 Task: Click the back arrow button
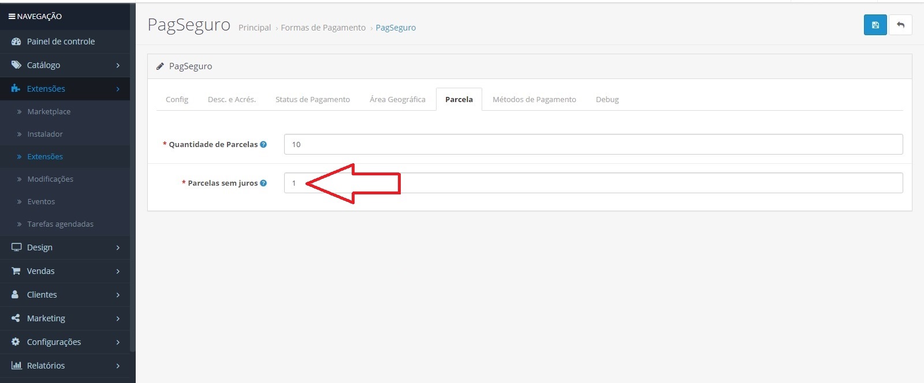tap(900, 25)
